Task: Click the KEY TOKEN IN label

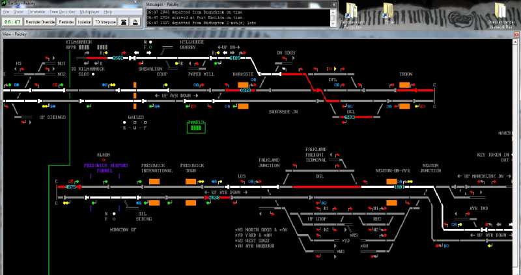Action: [x=493, y=155]
